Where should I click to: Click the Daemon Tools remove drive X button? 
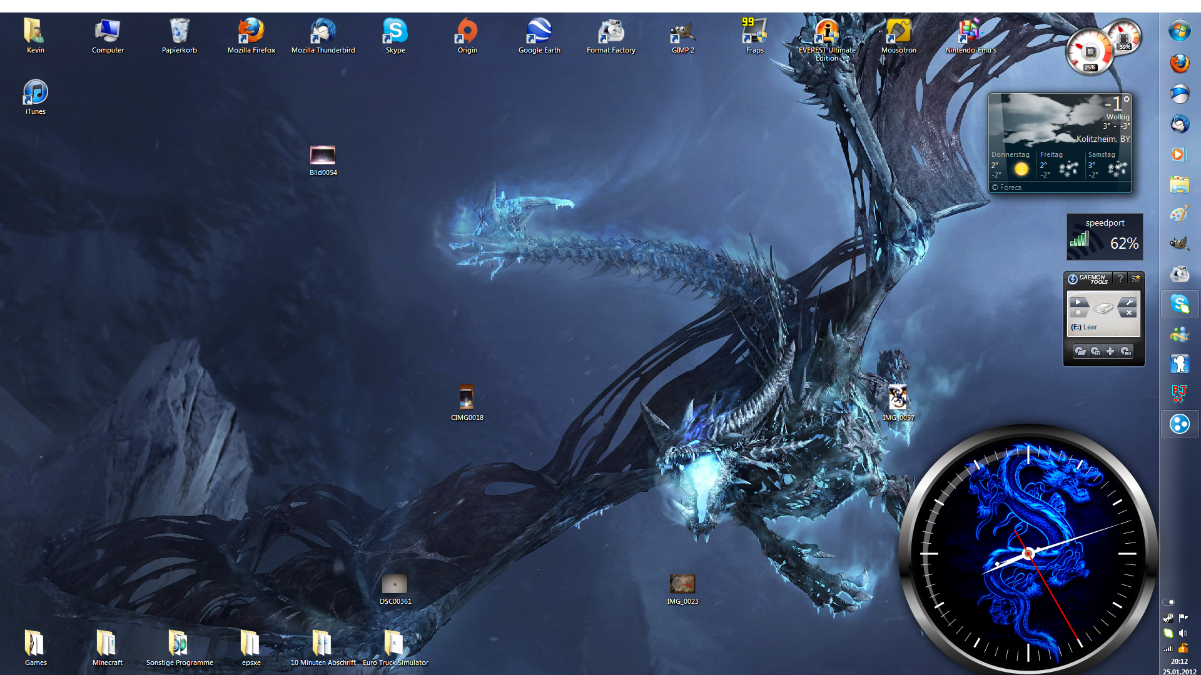coord(1128,312)
